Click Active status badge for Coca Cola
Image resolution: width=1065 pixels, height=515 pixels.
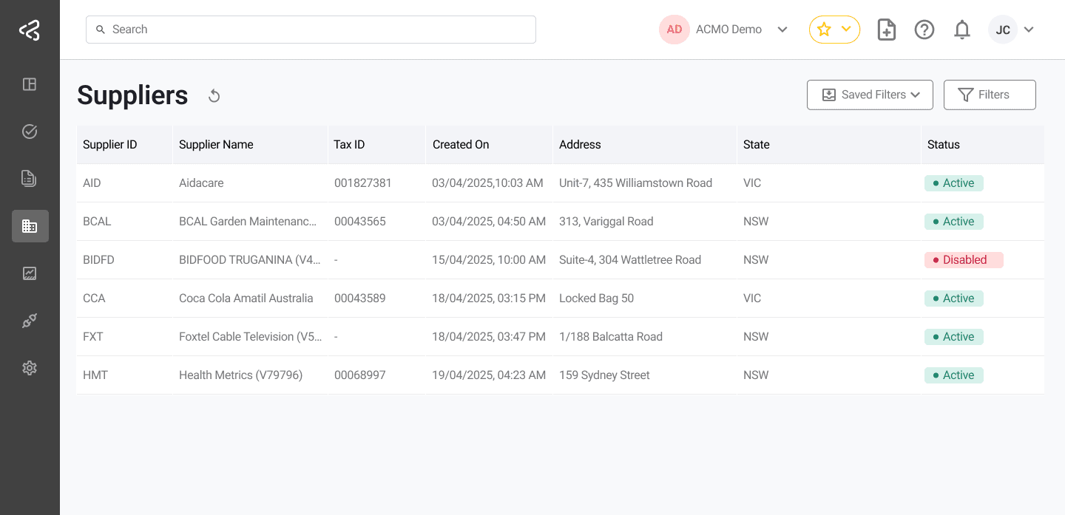point(954,299)
